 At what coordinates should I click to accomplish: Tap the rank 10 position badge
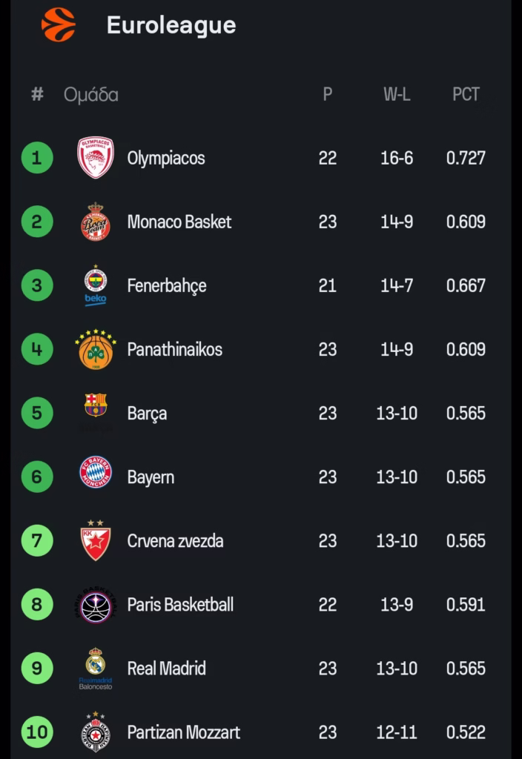(x=37, y=732)
